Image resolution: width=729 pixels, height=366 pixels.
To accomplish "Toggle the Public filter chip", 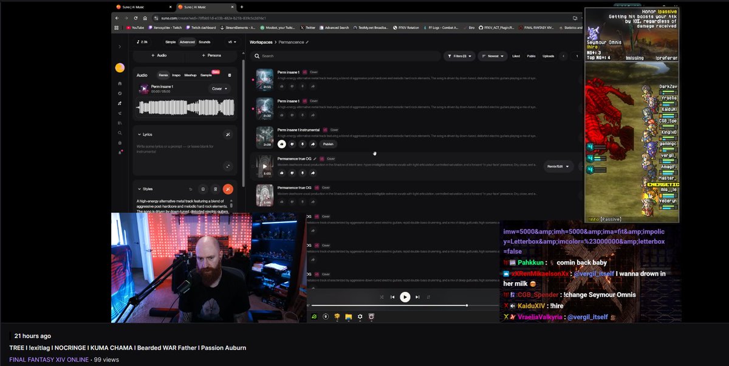I will click(x=531, y=56).
